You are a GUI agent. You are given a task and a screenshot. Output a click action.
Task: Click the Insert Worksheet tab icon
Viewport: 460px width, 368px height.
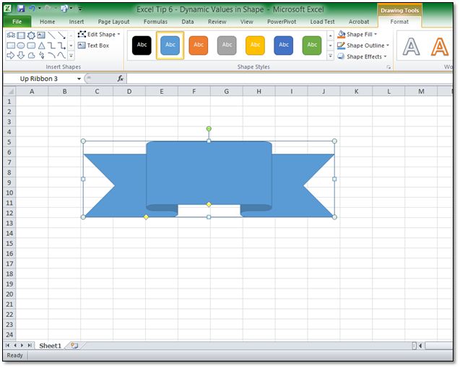click(74, 346)
